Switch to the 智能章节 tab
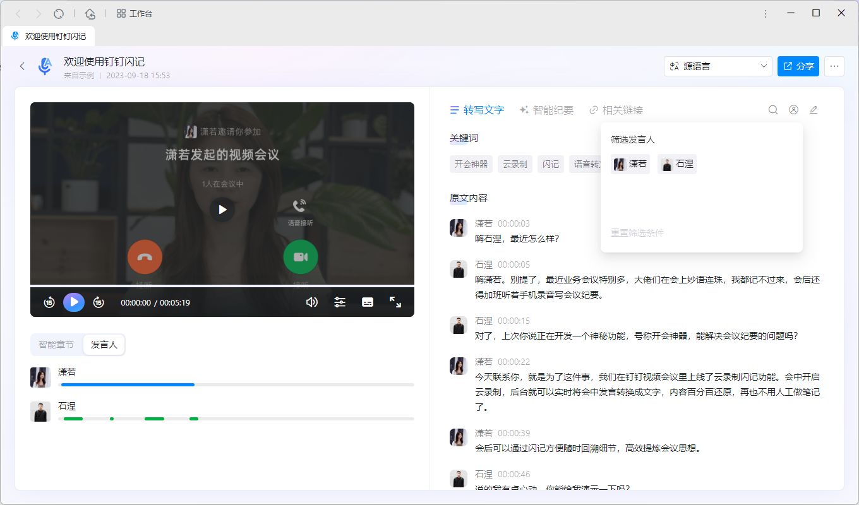Image resolution: width=859 pixels, height=505 pixels. tap(56, 344)
